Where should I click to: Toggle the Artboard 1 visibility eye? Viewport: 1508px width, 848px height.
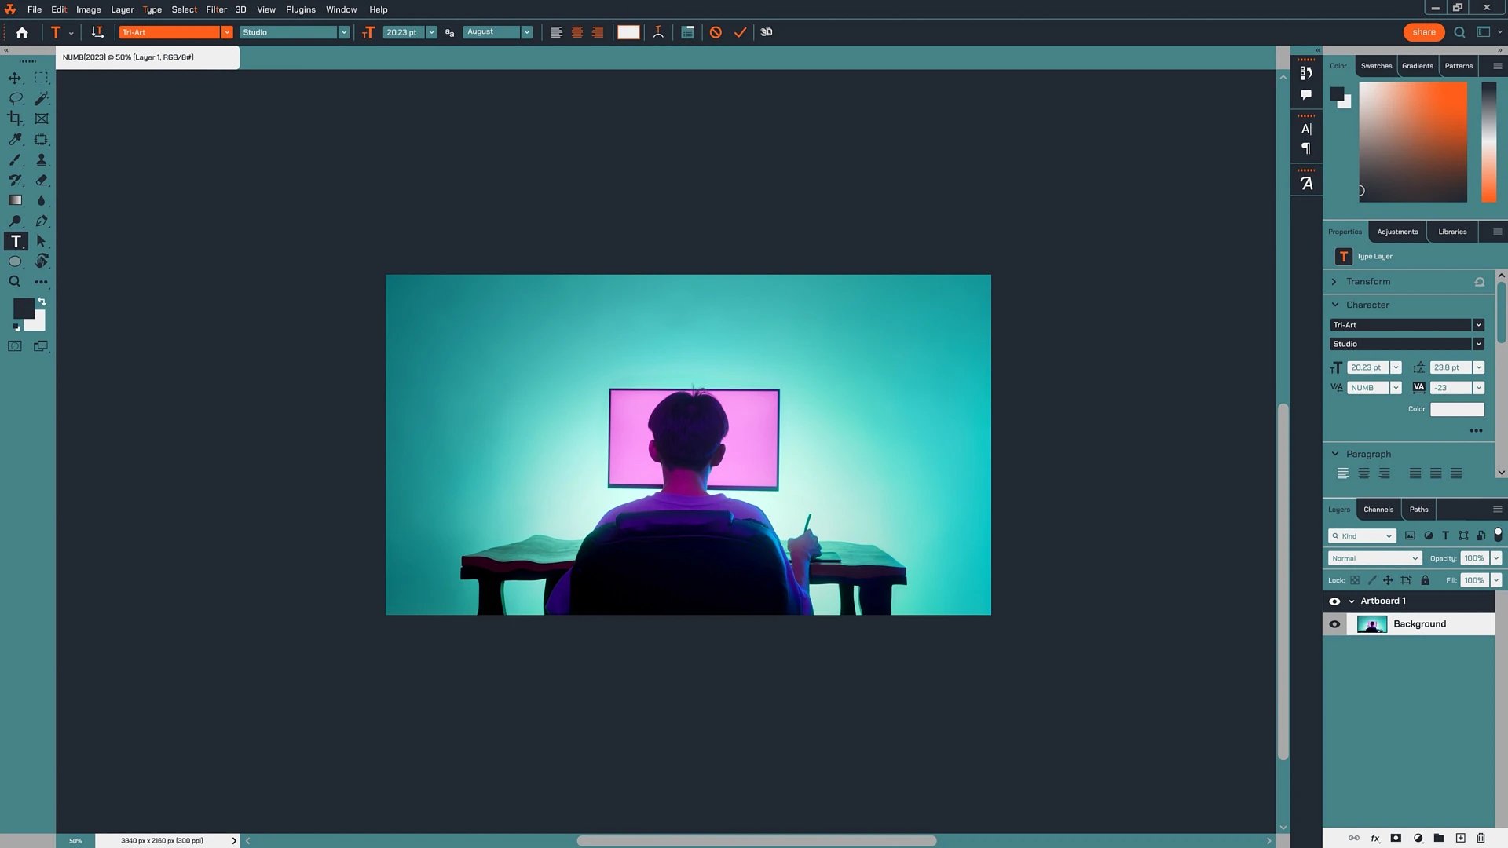(x=1334, y=601)
